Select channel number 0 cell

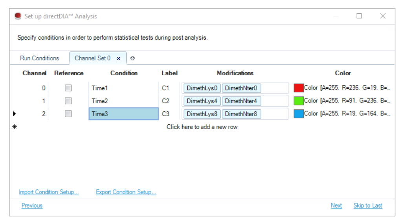44,88
